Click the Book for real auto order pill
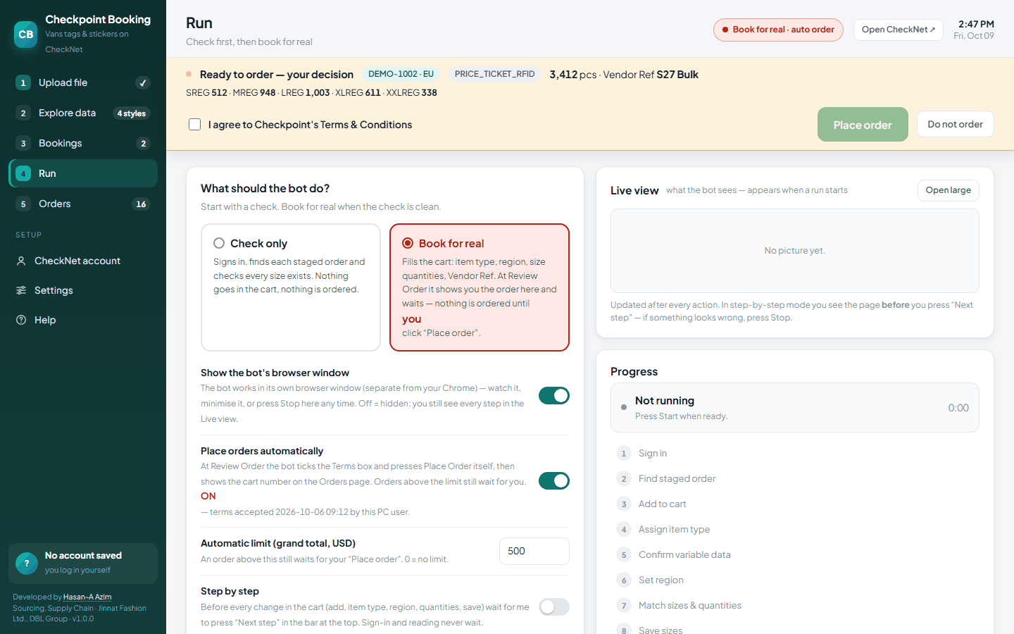The width and height of the screenshot is (1014, 634). point(778,30)
